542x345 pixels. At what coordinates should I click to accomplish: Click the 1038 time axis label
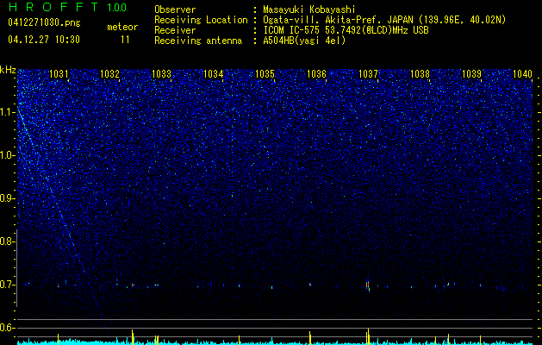420,73
